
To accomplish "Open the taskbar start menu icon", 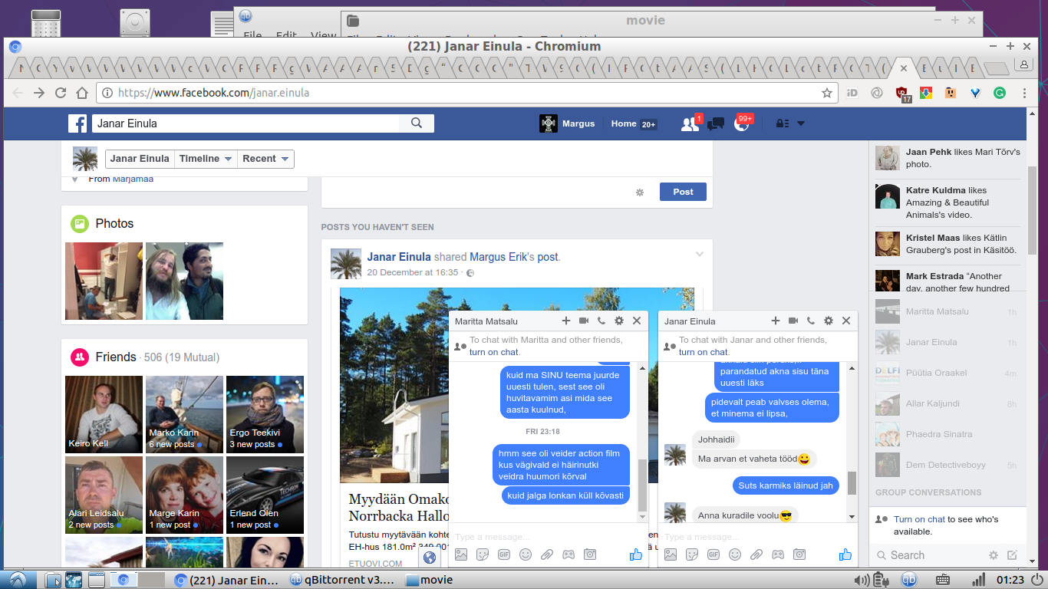I will (x=18, y=580).
